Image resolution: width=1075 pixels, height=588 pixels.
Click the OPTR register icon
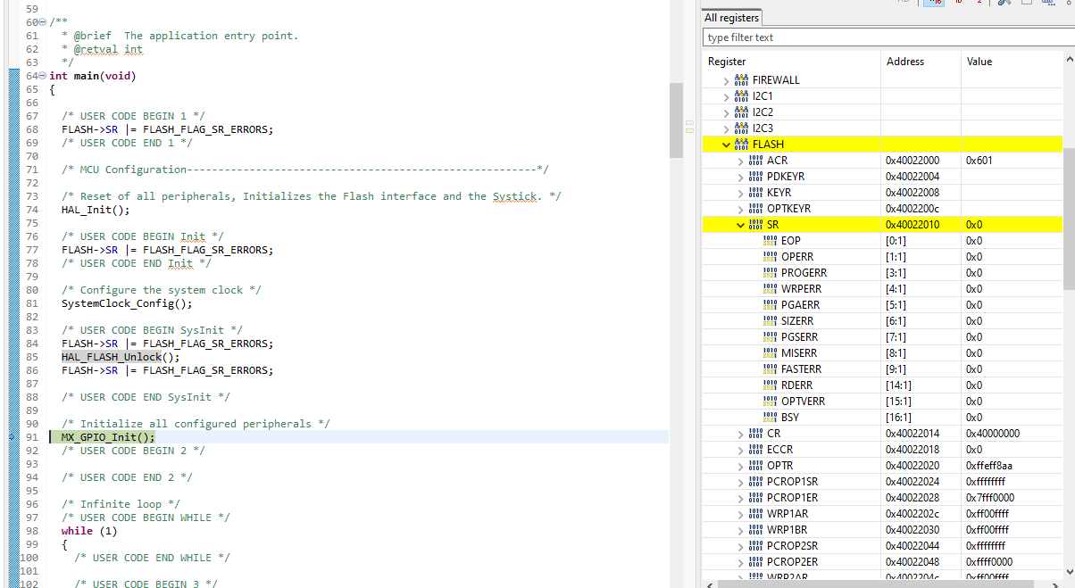755,466
